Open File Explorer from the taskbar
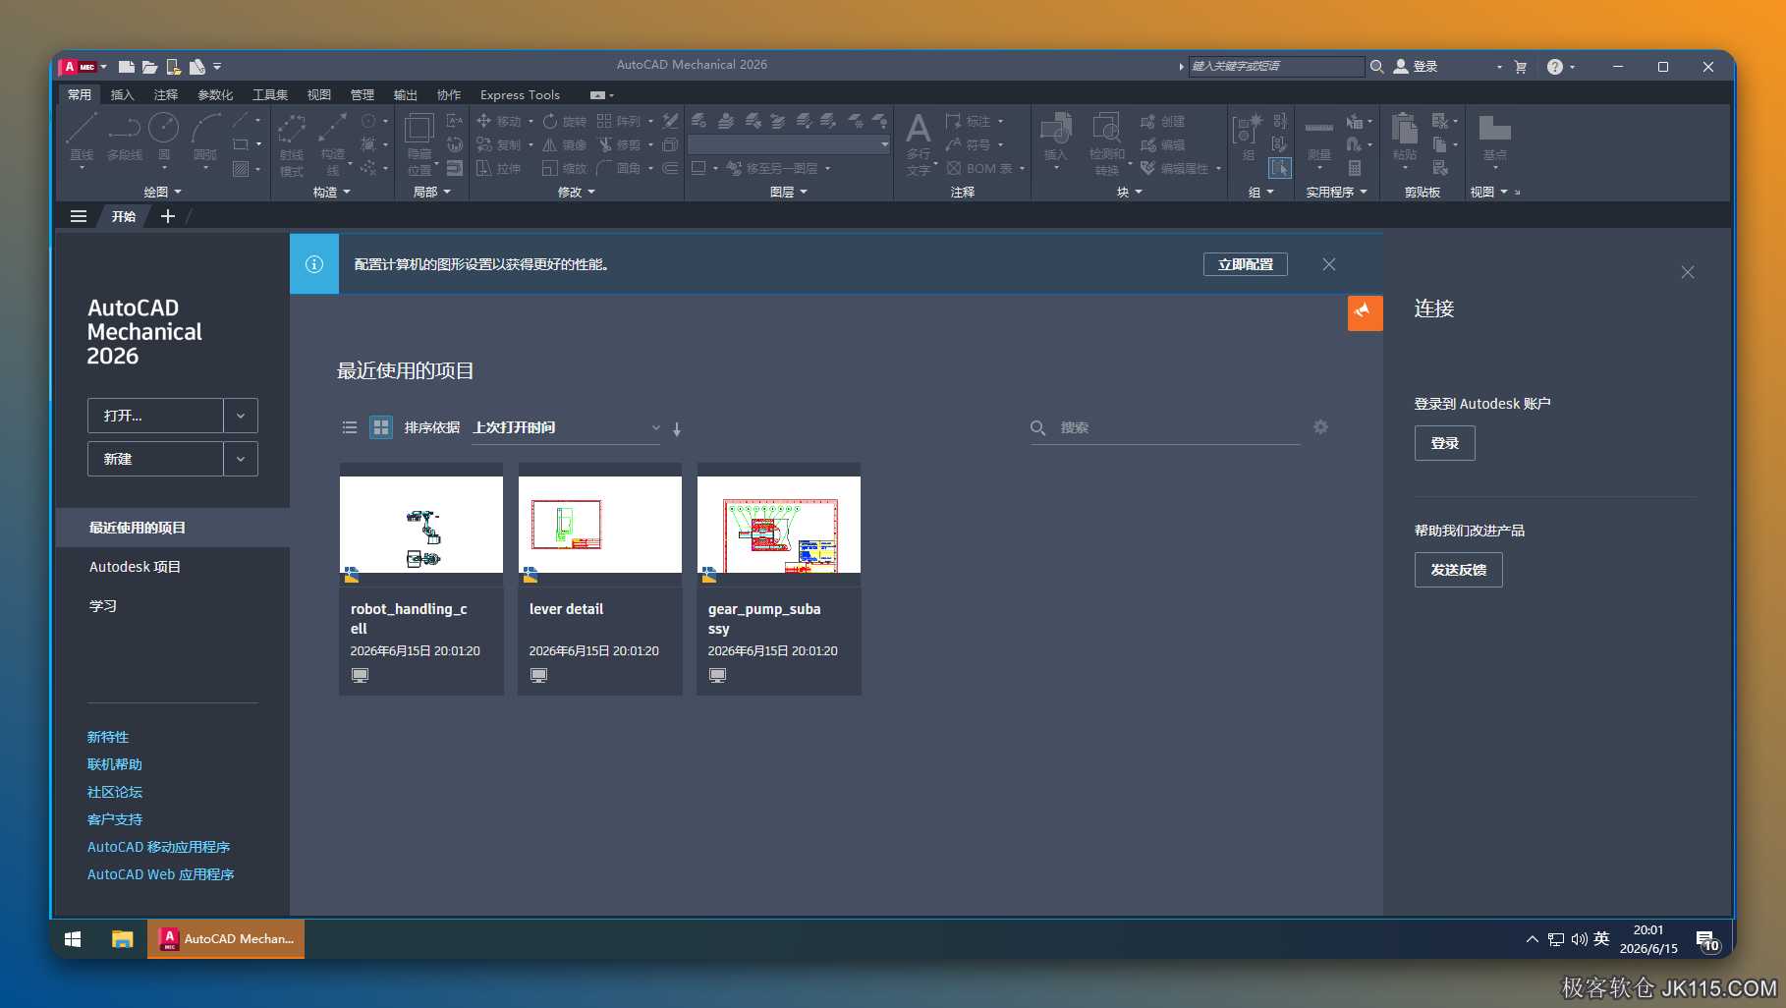This screenshot has height=1008, width=1786. 122,939
